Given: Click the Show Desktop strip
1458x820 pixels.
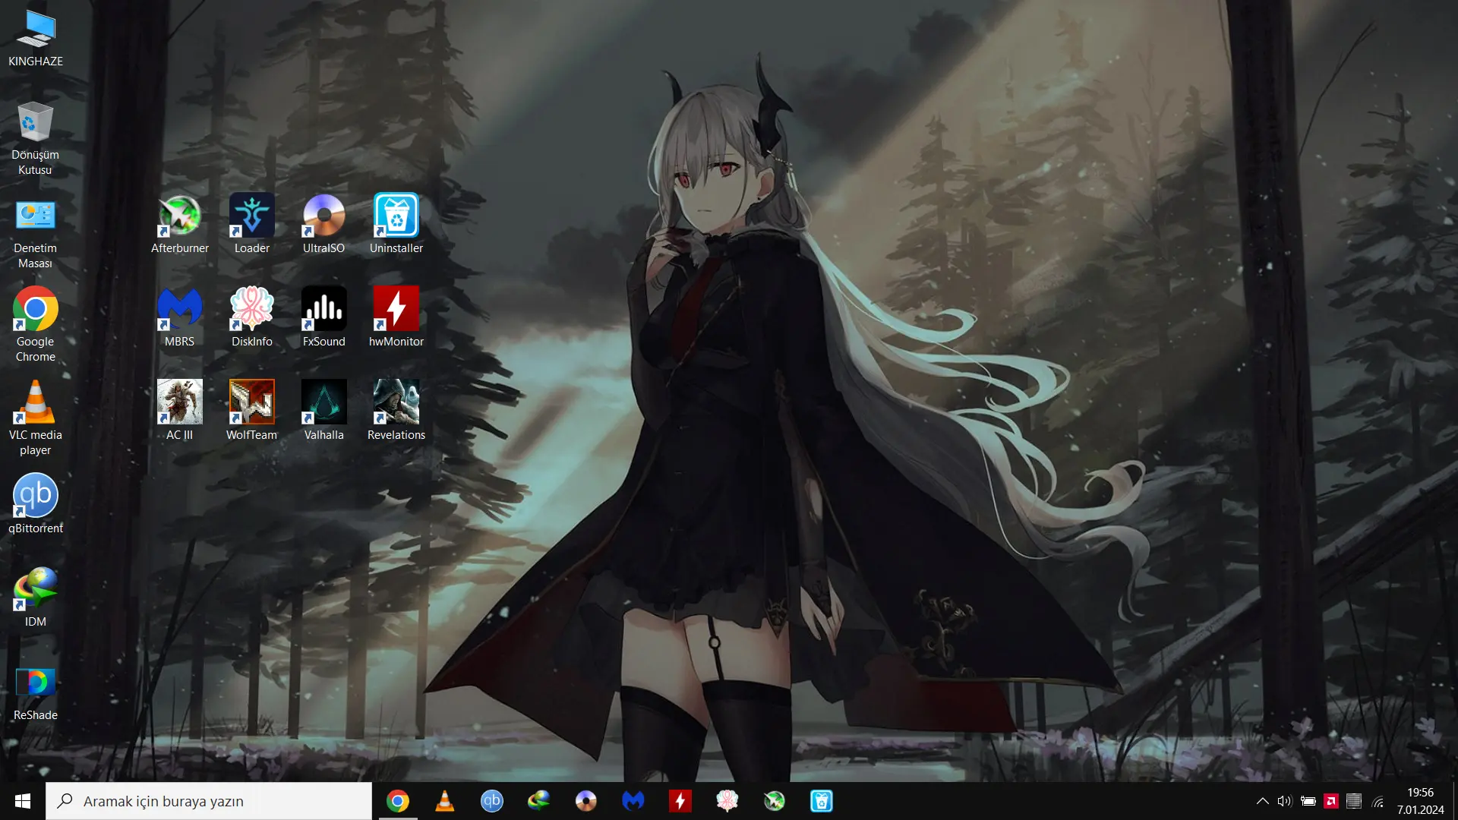Looking at the screenshot, I should click(1455, 801).
